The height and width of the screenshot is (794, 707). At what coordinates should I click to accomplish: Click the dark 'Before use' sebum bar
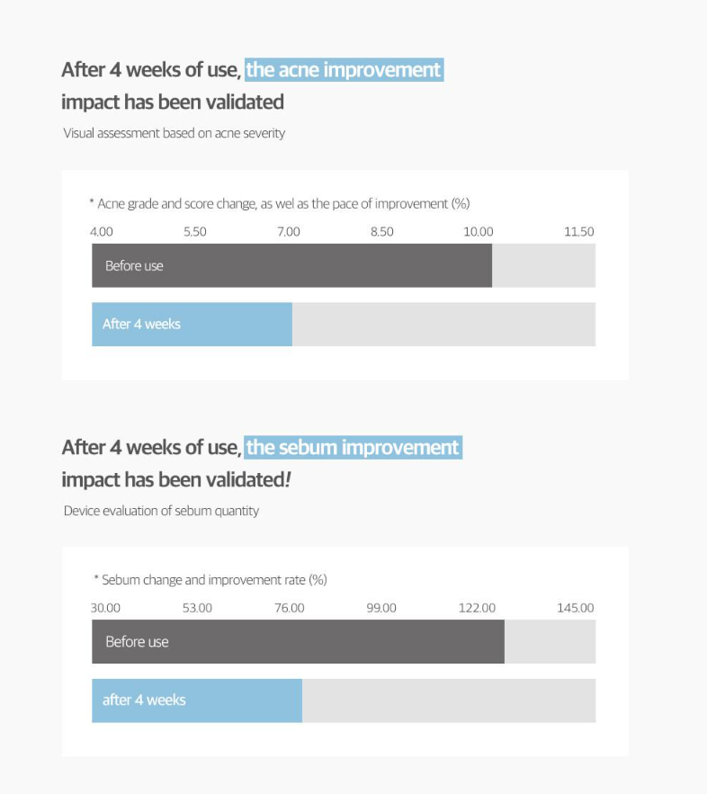[299, 641]
